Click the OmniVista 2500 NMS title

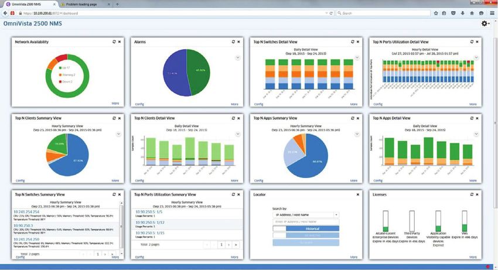click(33, 23)
